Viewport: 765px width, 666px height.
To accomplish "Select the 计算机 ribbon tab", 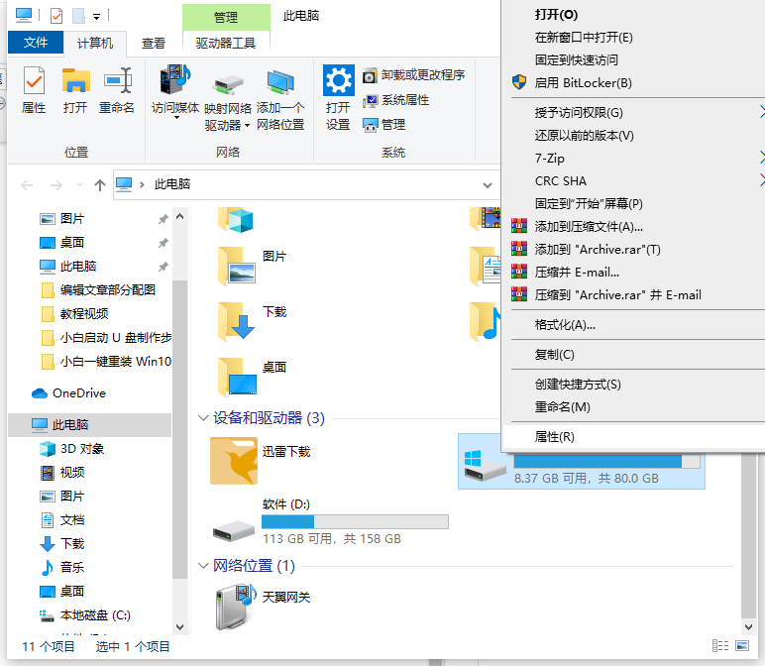I will pos(95,43).
